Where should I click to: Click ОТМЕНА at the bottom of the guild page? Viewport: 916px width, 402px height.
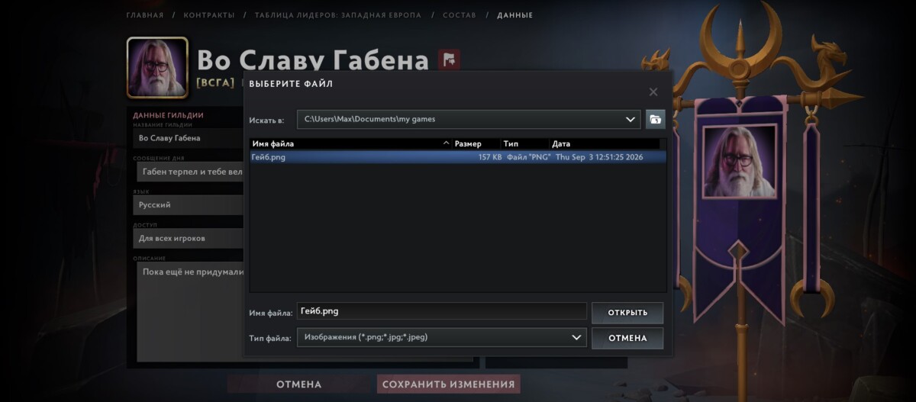tap(299, 384)
